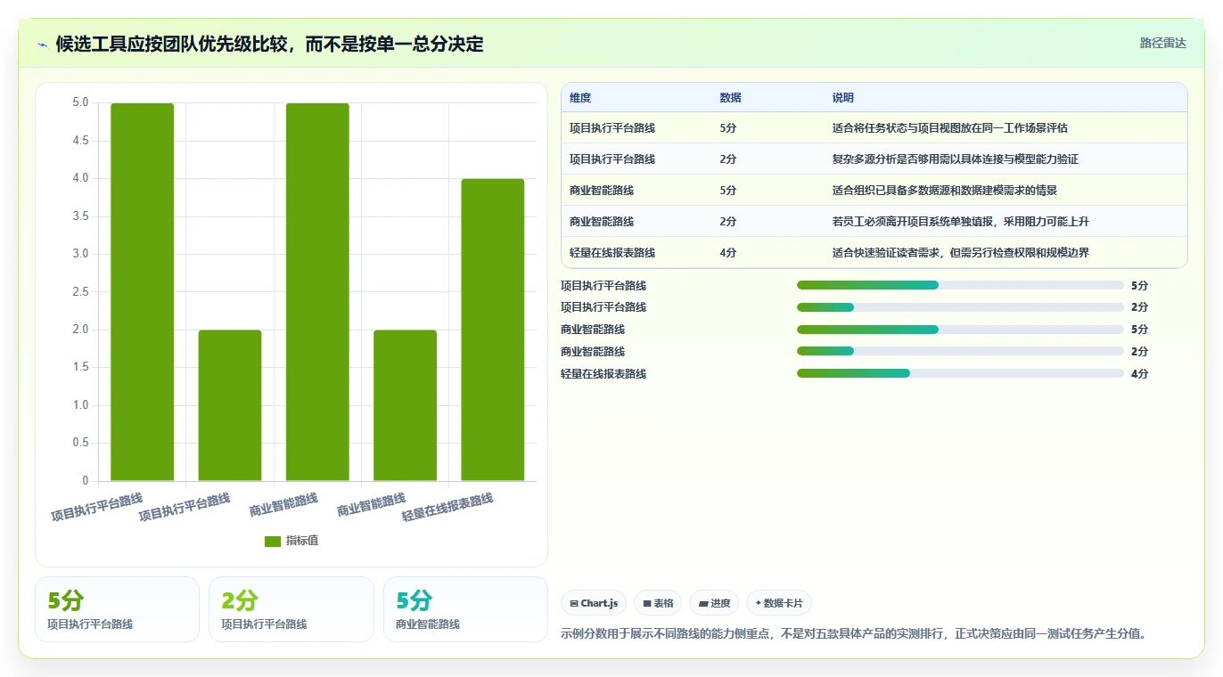
Task: Click the 指标值 legend text
Action: click(x=302, y=542)
